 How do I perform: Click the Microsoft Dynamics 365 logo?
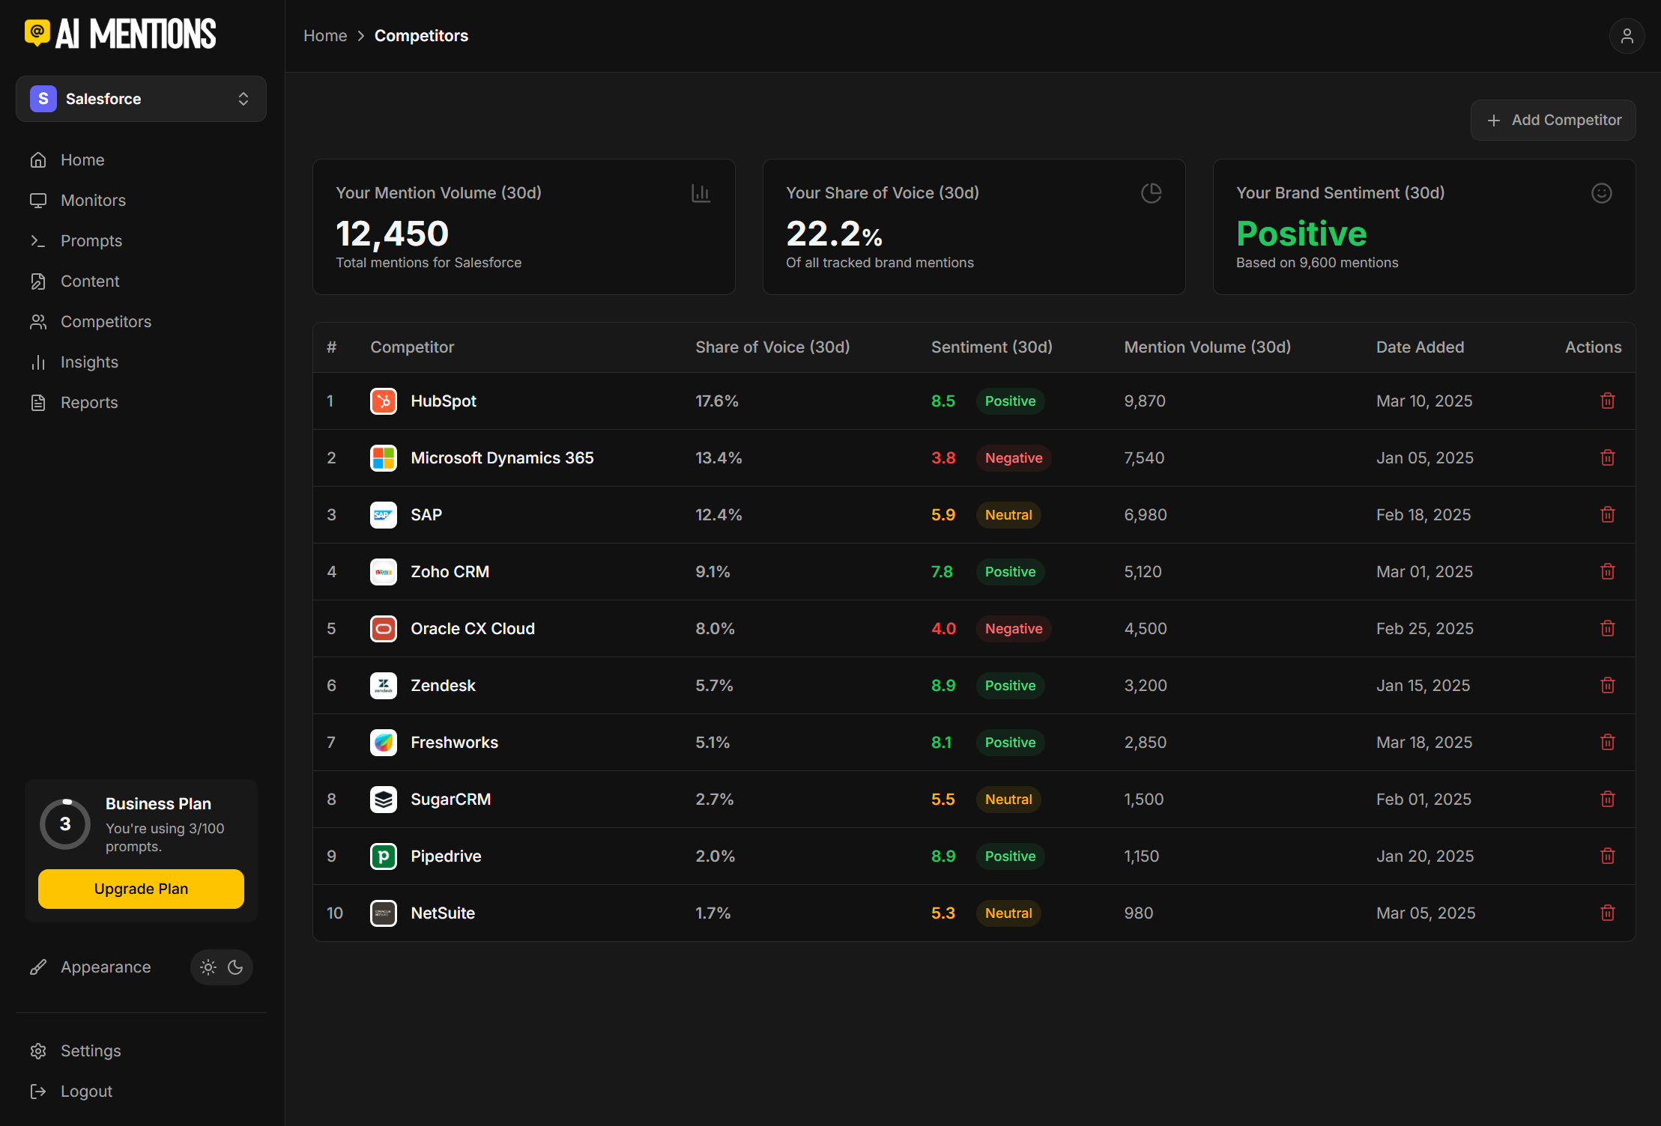[x=384, y=457]
